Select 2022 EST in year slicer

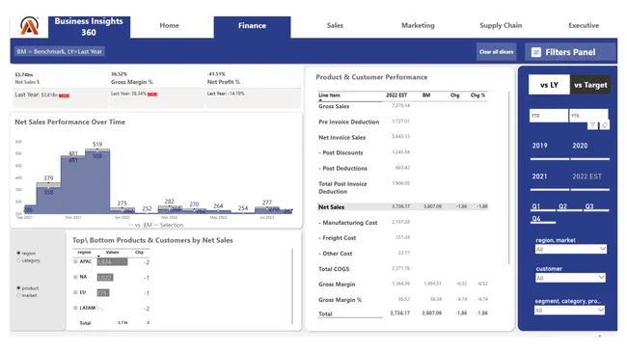click(x=589, y=178)
